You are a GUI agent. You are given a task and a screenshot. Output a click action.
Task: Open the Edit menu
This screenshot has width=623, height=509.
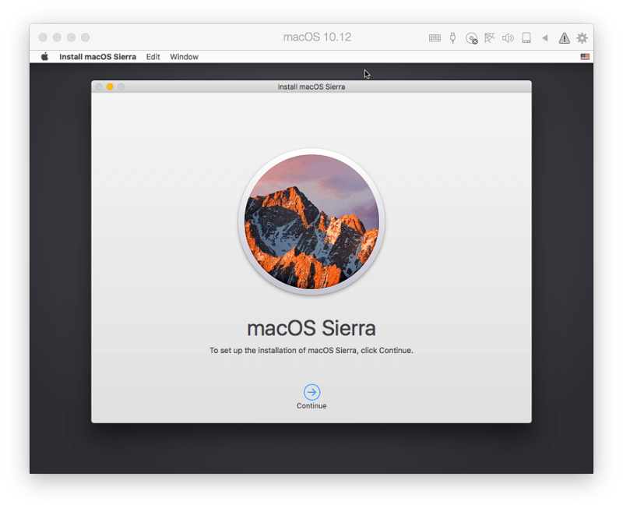(x=153, y=57)
